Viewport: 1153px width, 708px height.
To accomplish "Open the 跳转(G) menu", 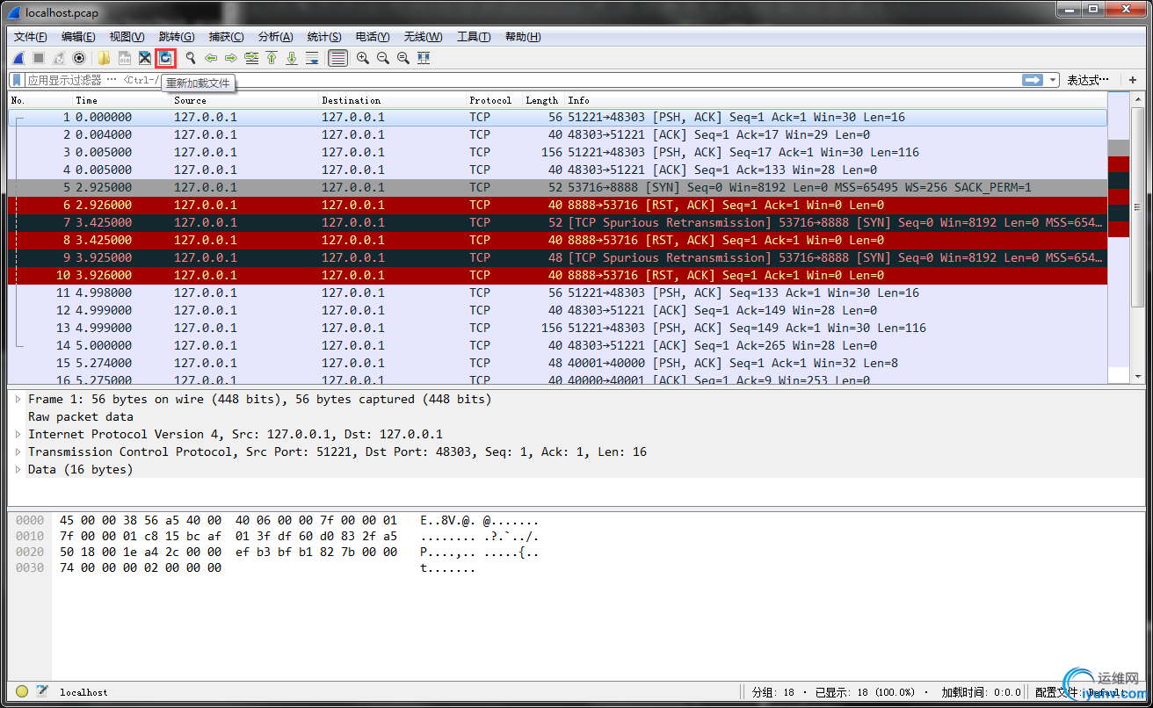I will (x=177, y=37).
